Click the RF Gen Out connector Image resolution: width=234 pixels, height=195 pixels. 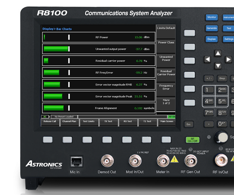[x=191, y=161]
